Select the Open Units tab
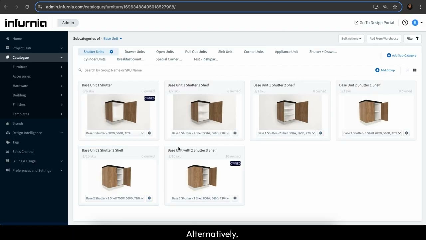This screenshot has width=426, height=240. tap(165, 52)
